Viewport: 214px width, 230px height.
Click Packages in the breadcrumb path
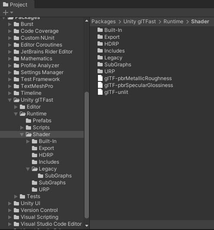point(104,22)
